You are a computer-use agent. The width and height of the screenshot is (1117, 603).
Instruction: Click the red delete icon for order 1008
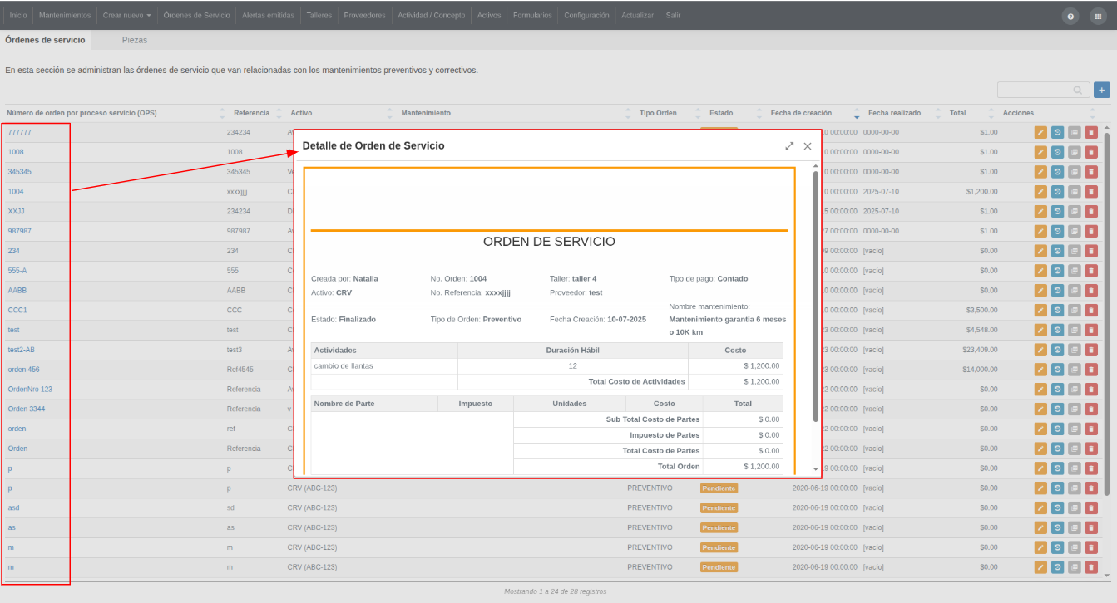[x=1091, y=151]
